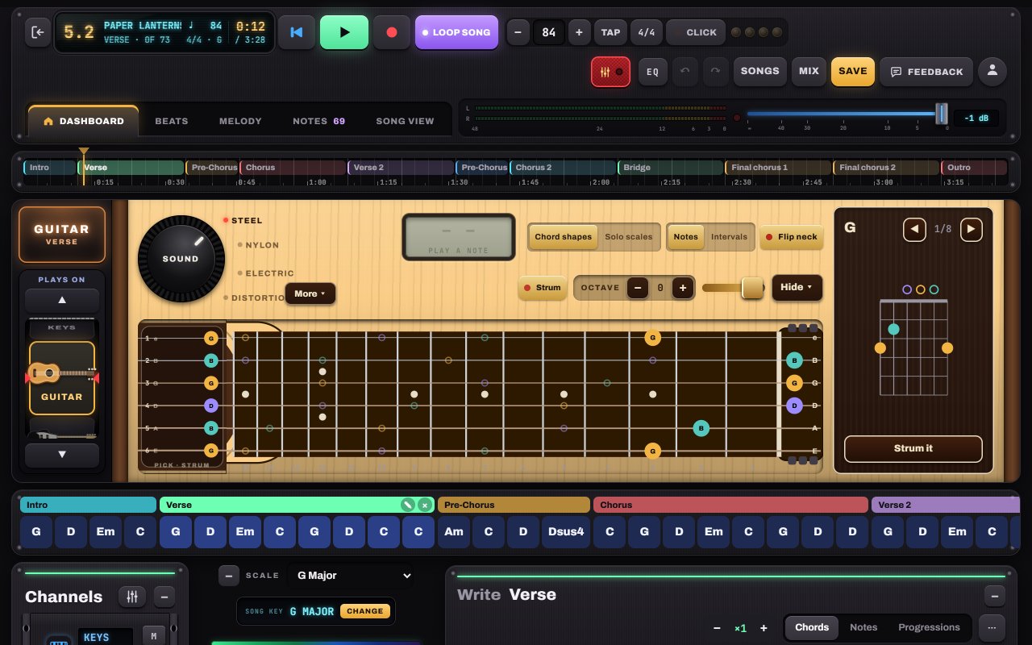
Task: Switch fretboard display to Solo scales
Action: [x=629, y=237]
